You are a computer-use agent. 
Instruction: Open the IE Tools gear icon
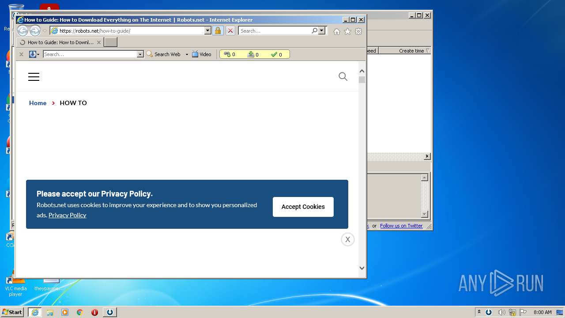[x=358, y=31]
